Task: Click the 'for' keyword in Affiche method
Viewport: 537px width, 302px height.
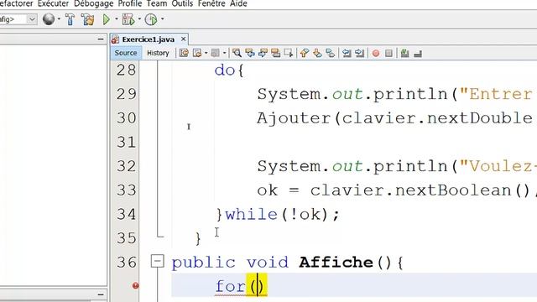Action: pyautogui.click(x=231, y=286)
